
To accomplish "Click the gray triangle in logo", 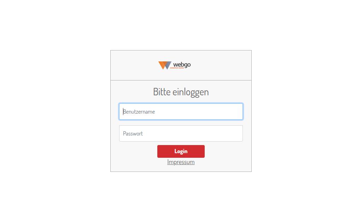I will (x=168, y=65).
